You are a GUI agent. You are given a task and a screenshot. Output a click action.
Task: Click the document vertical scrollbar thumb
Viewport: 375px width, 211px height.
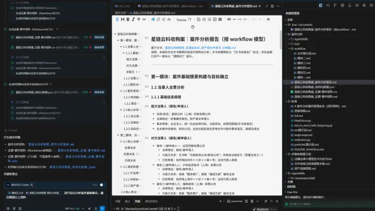280,39
